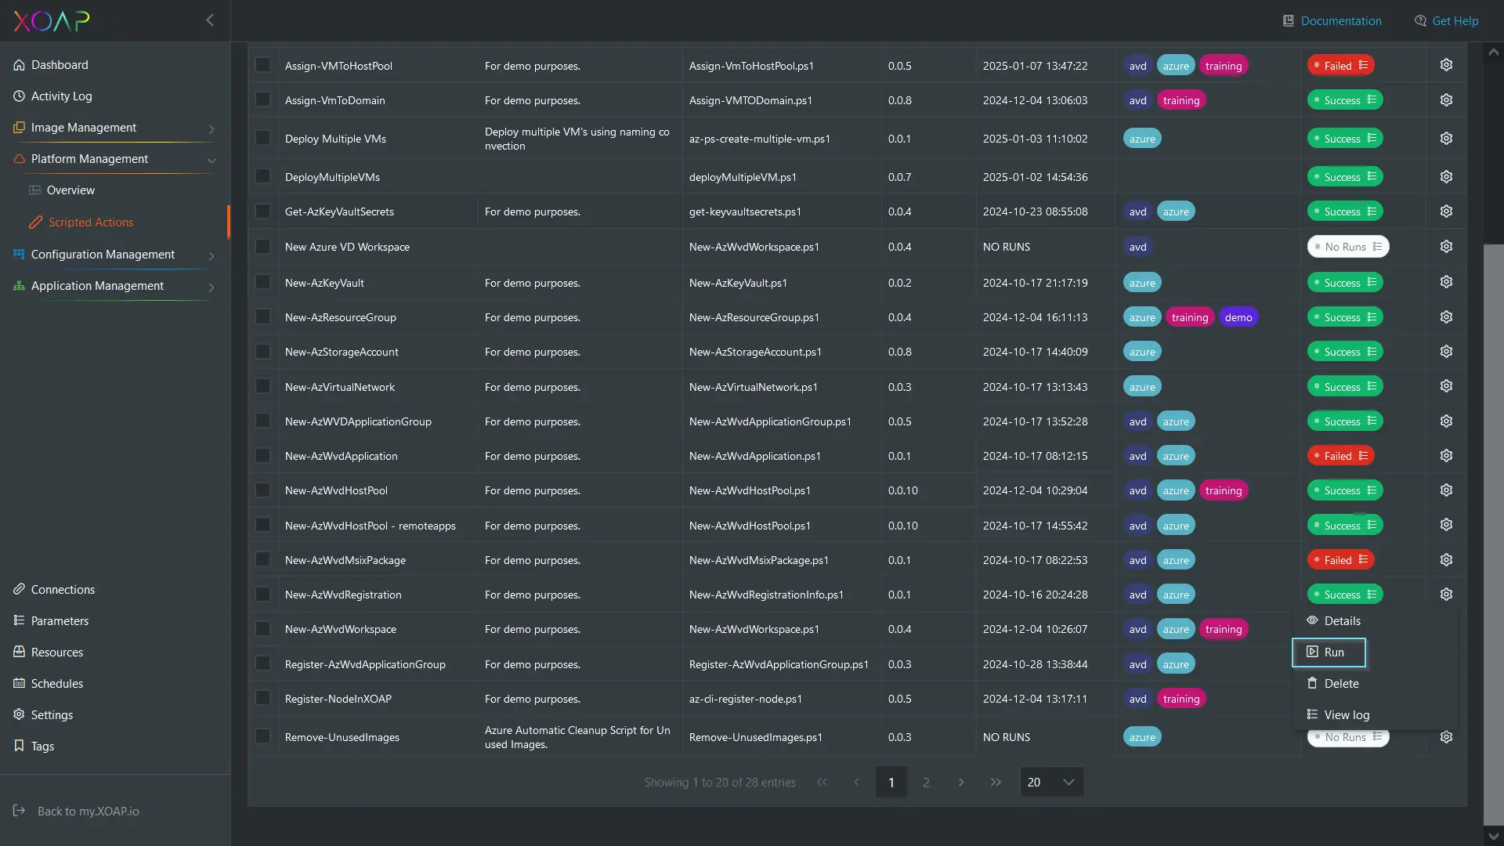Check the New-AzKeyVault row checkbox
Viewport: 1504px width, 846px height.
tap(263, 282)
